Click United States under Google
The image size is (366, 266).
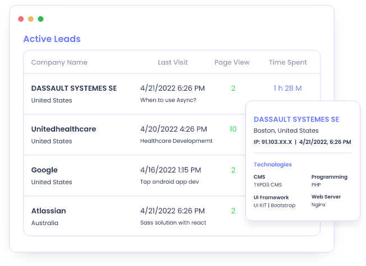(x=52, y=182)
